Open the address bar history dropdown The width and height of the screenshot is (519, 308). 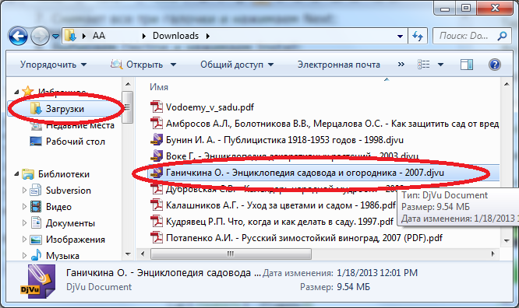[400, 36]
